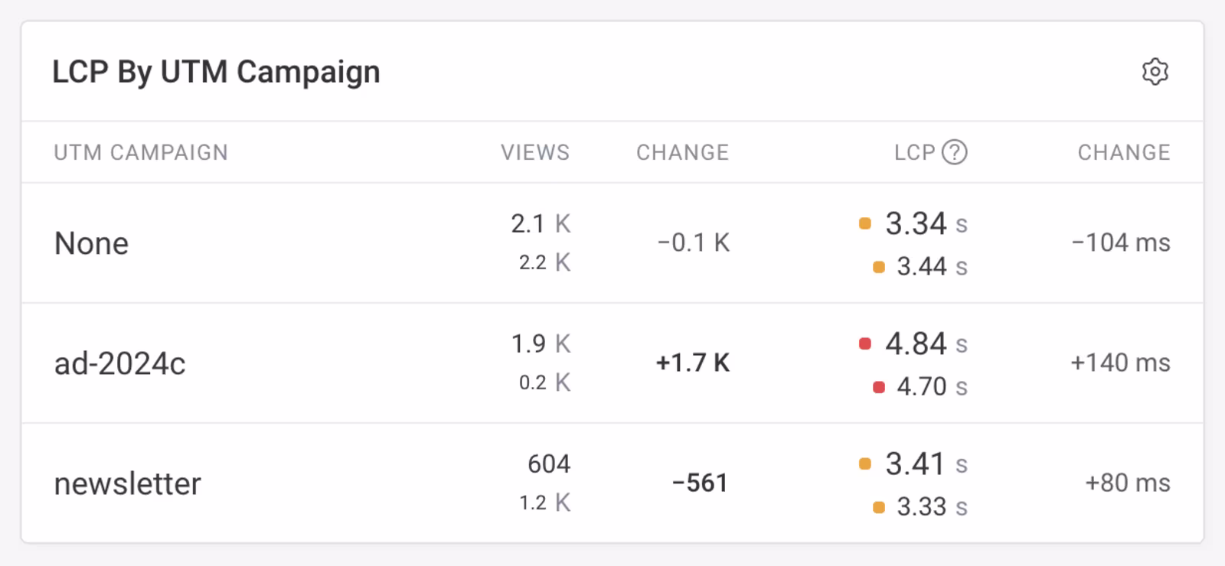1225x566 pixels.
Task: Click the red status dot beside 4.70 s
Action: (879, 388)
